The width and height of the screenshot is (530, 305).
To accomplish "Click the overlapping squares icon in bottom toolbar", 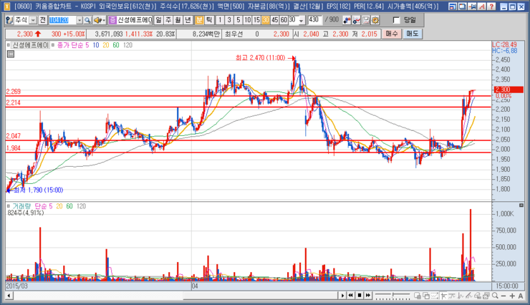I will [426, 296].
